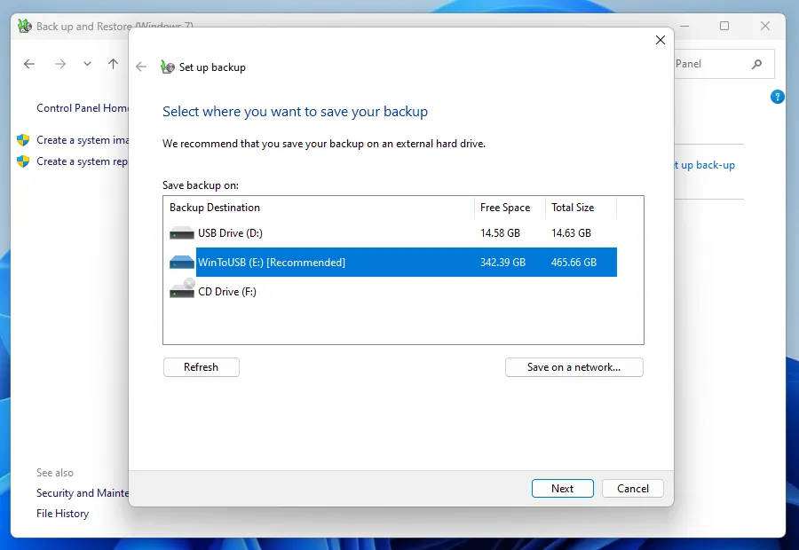Click the Refresh button
This screenshot has width=799, height=550.
[202, 367]
